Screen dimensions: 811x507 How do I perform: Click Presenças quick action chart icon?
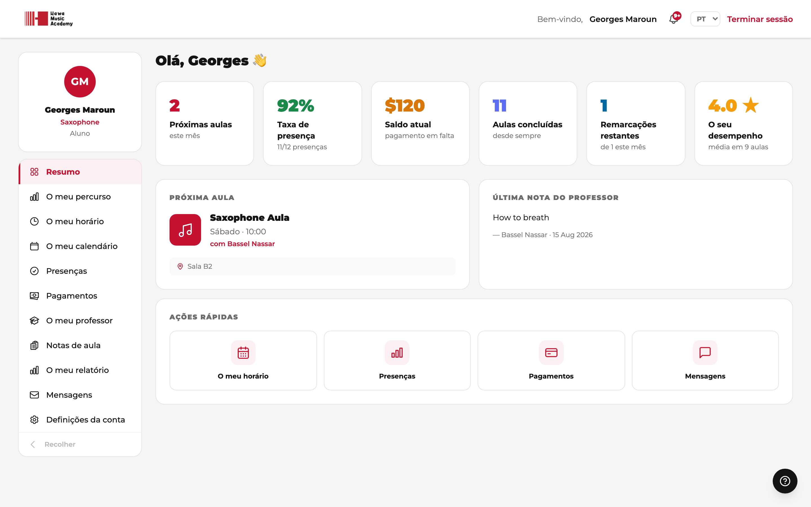pos(397,352)
